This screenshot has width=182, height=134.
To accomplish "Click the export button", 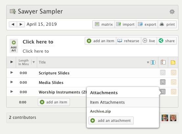I will 147,24.
